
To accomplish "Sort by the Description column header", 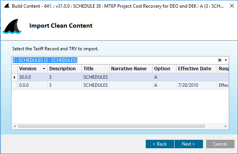I will [x=65, y=69].
